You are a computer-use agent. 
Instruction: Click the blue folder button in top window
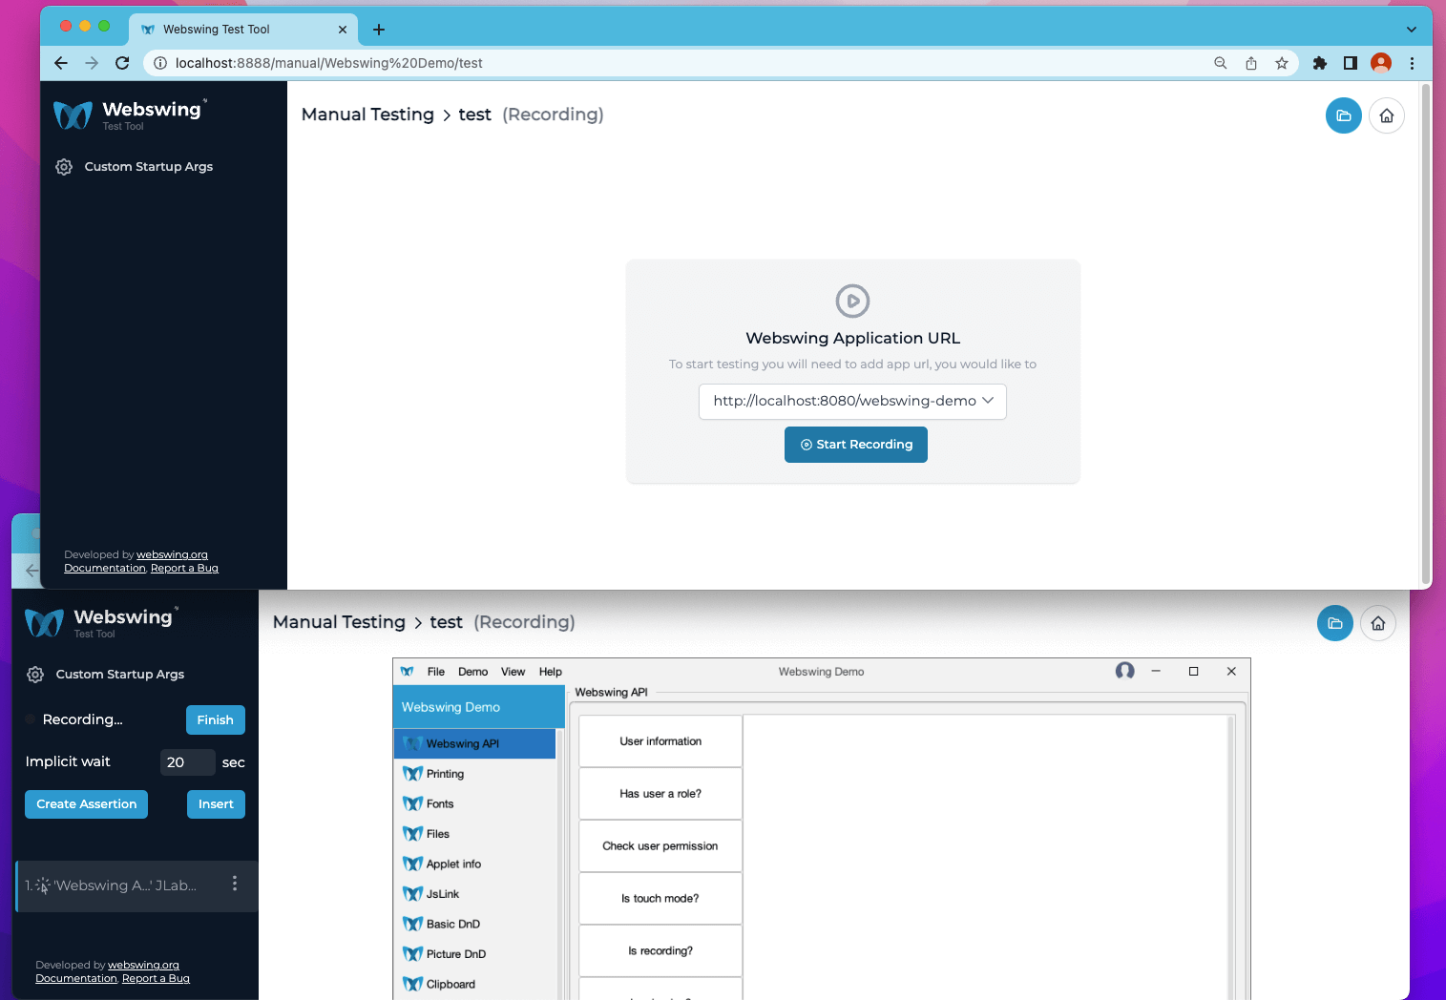(1343, 115)
